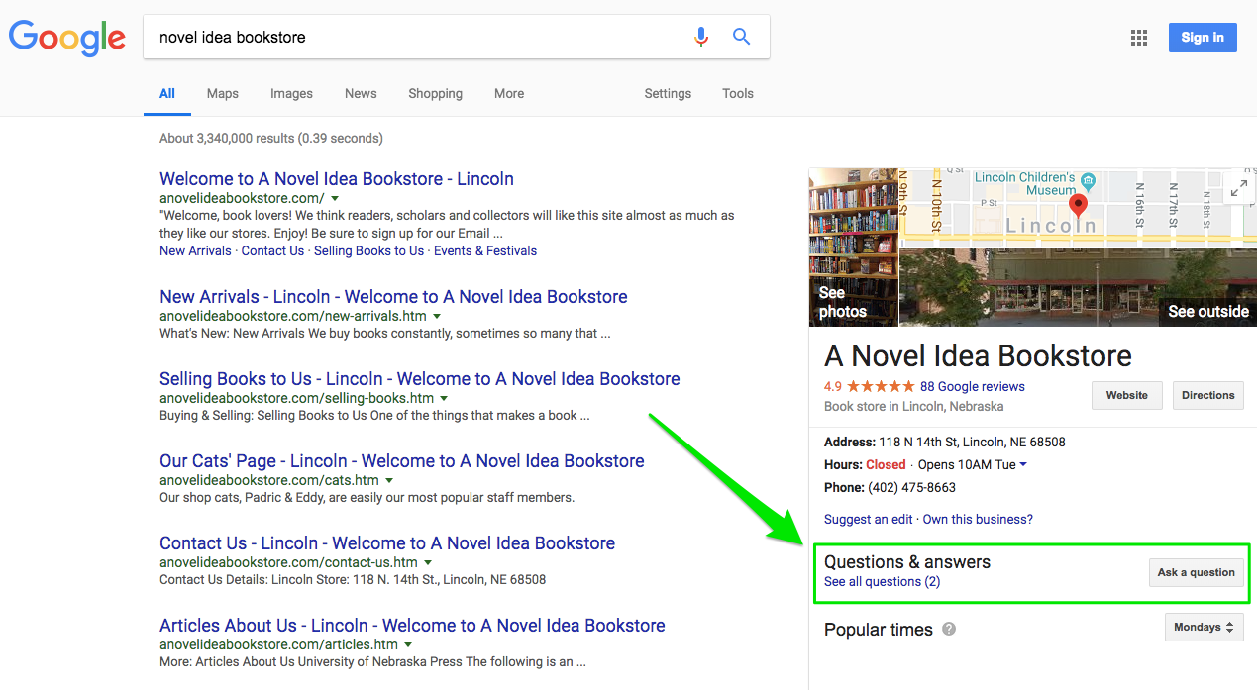Click the phone number (402) 475-8663
The width and height of the screenshot is (1257, 690).
pos(911,487)
